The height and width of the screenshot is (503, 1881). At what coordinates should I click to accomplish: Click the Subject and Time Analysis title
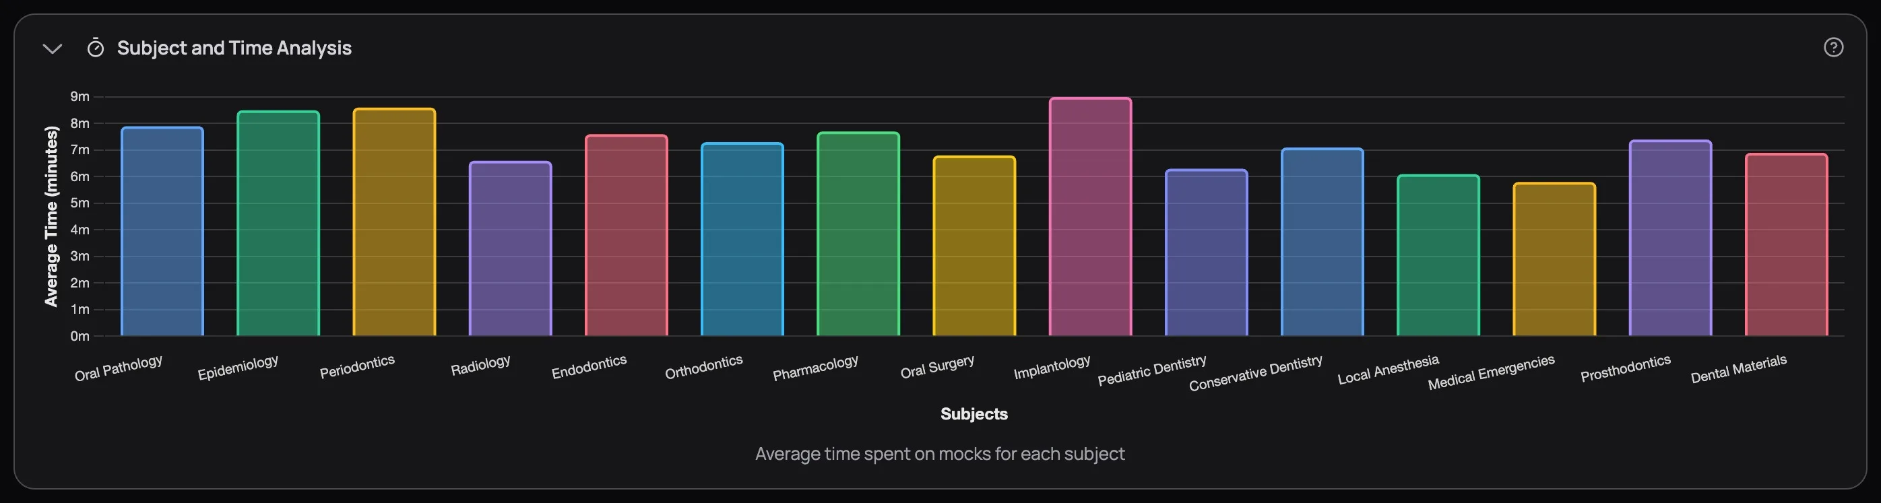point(234,48)
